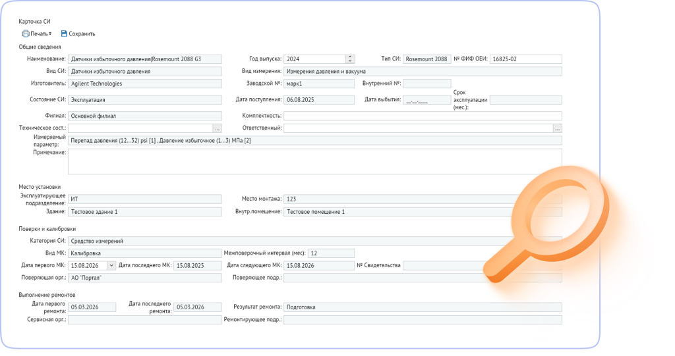Focus the Межповерочный интервал field
The image size is (675, 356).
click(331, 253)
